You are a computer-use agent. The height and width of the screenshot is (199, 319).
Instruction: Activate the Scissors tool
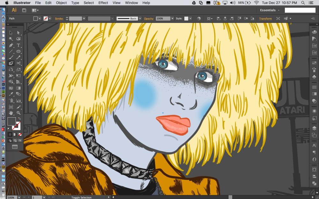click(19, 63)
